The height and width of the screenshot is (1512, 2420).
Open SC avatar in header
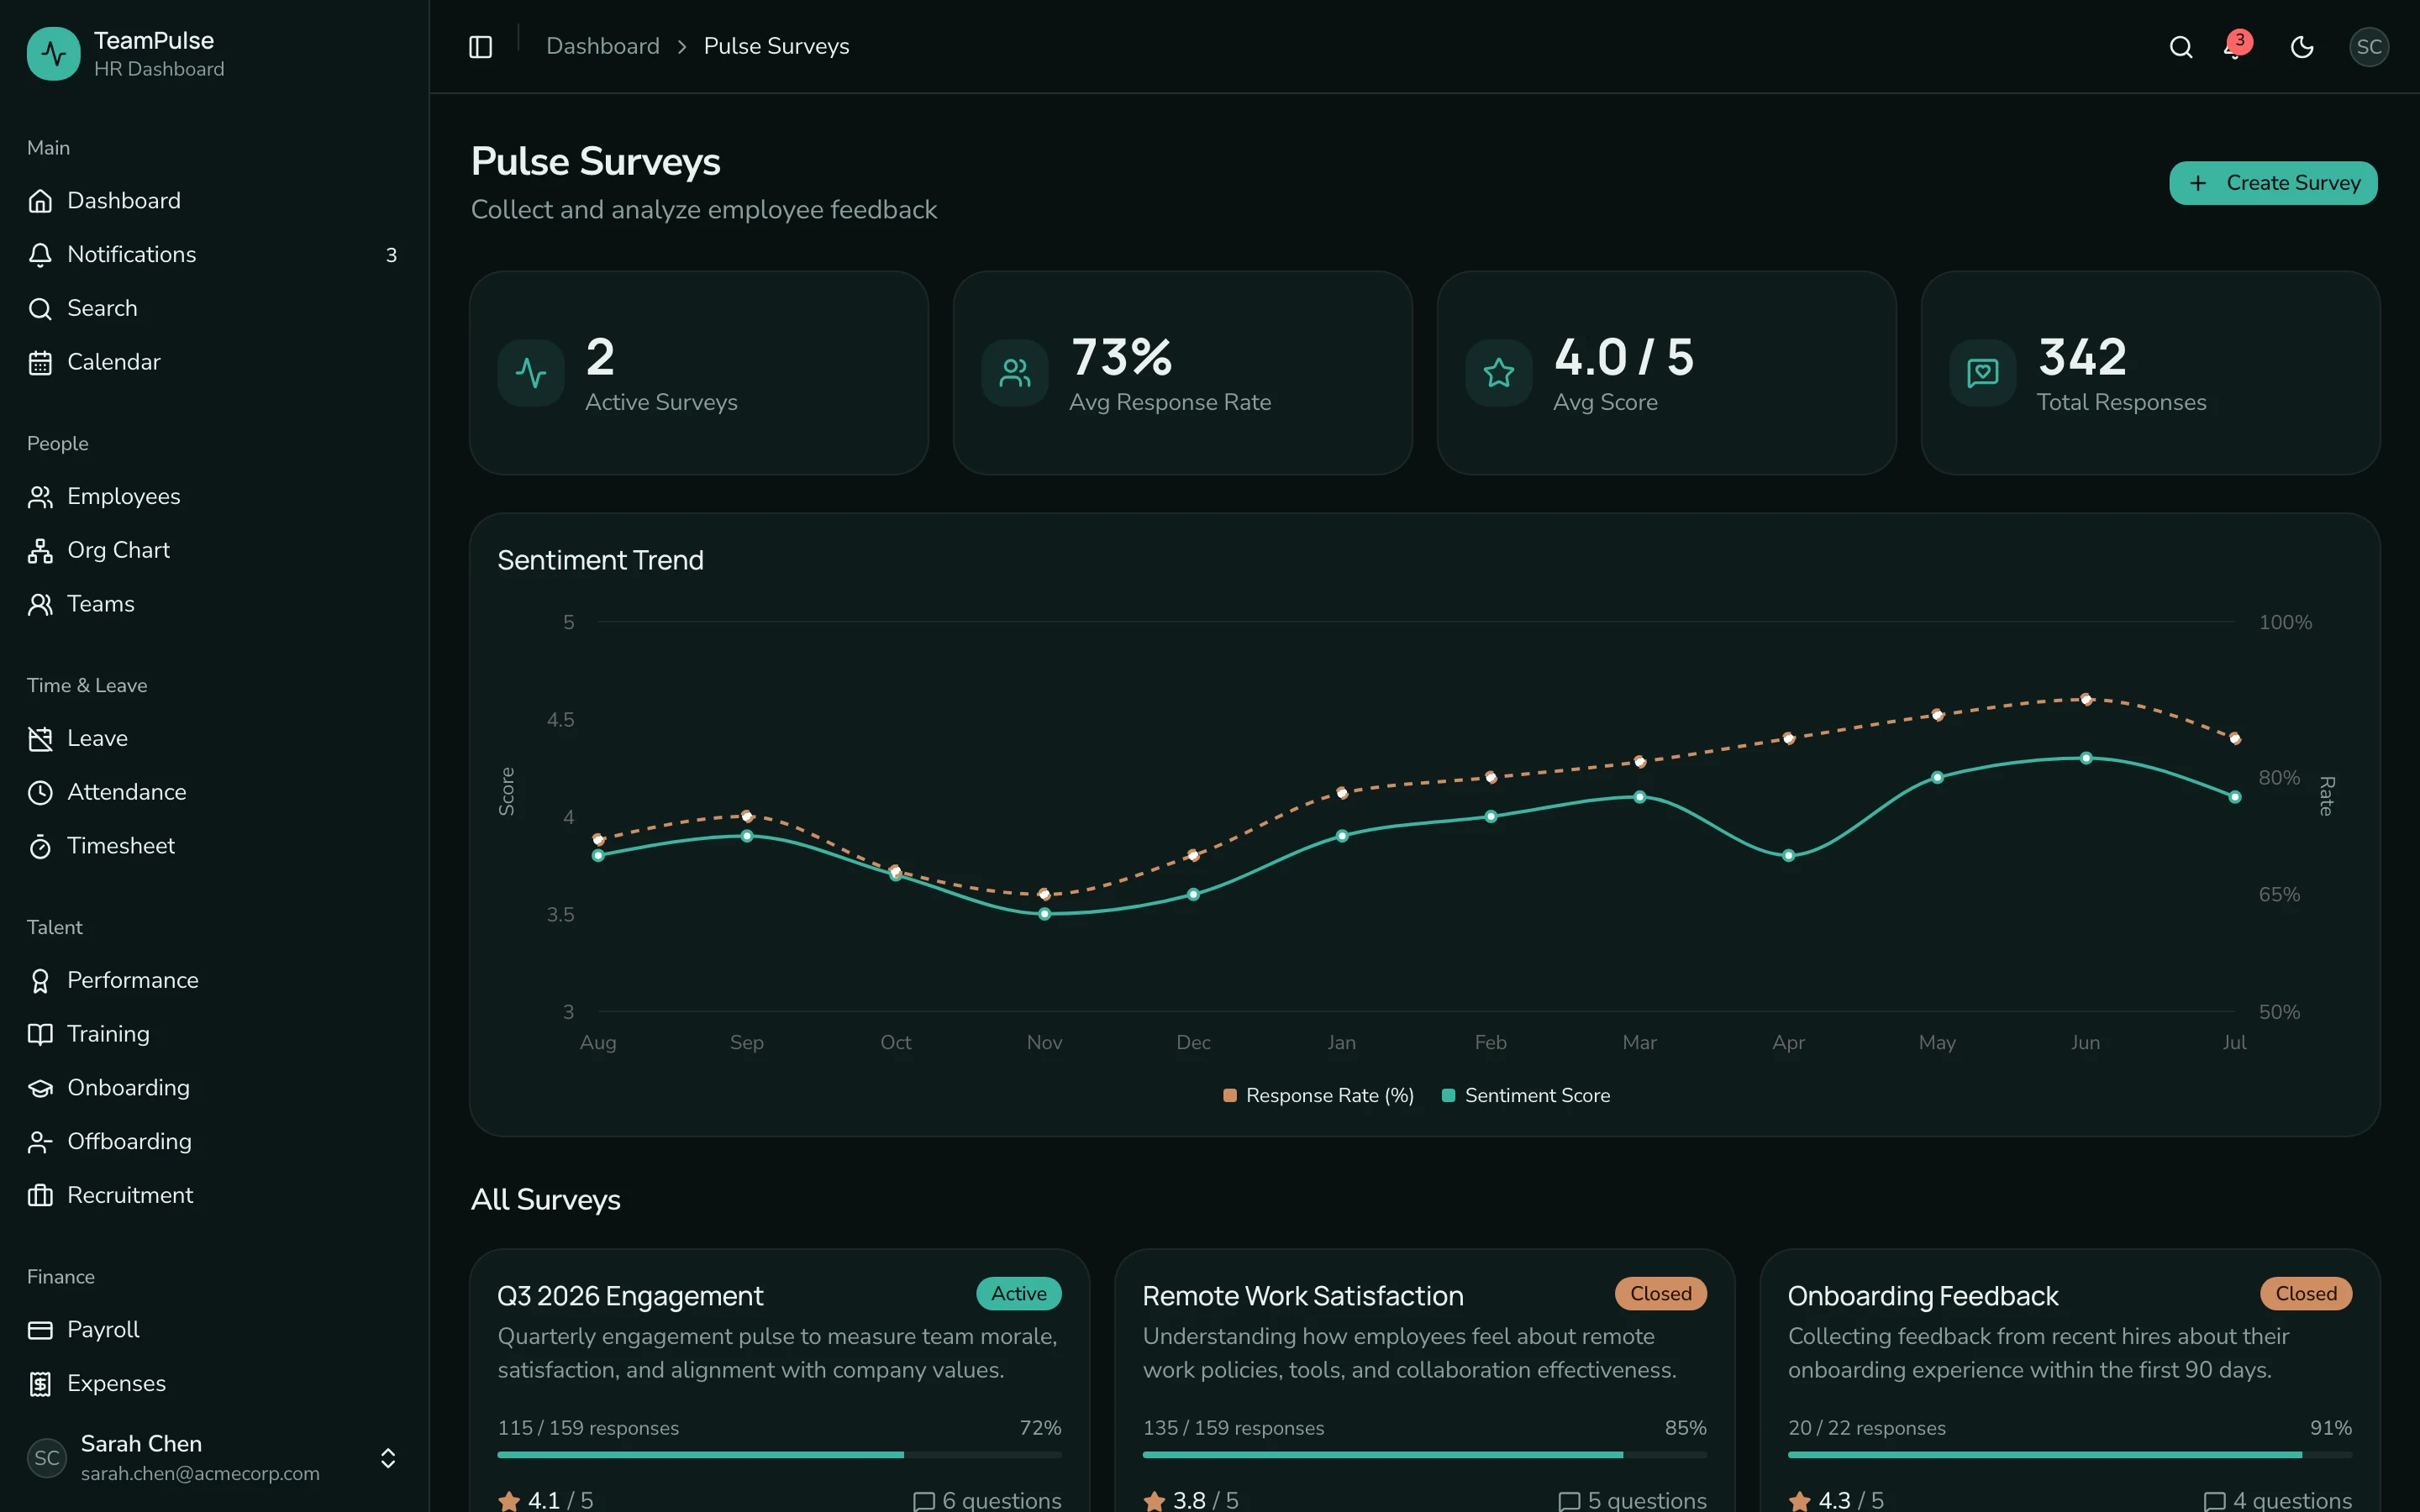click(2369, 47)
